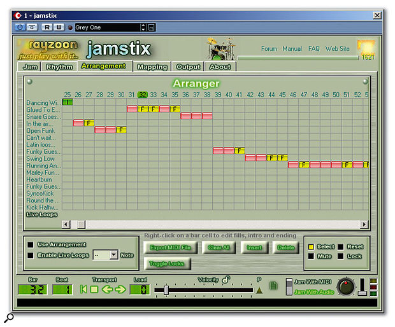Viewport: 395px width, 327px height.
Task: Click the arranger horizontal scrollbar thumb
Action: (x=81, y=224)
